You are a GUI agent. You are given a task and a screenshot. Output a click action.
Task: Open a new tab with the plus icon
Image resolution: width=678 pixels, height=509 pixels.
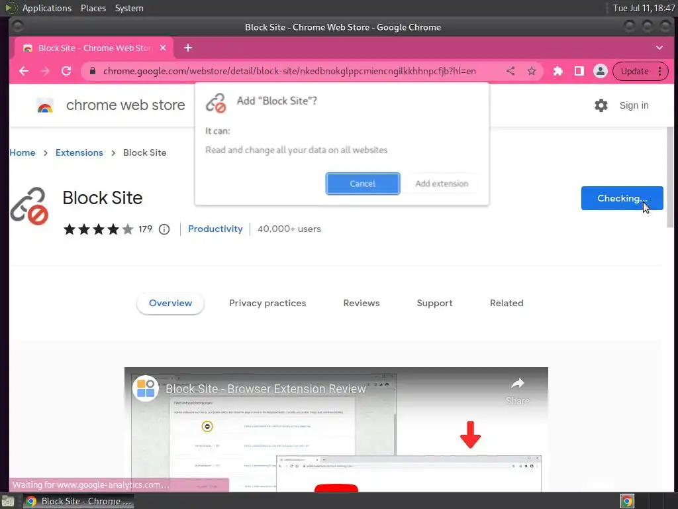pyautogui.click(x=187, y=48)
